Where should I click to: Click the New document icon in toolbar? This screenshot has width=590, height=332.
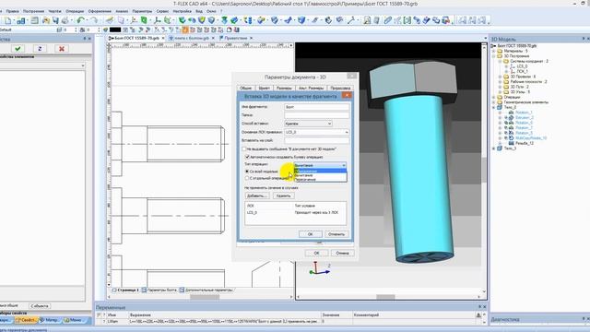coord(8,20)
